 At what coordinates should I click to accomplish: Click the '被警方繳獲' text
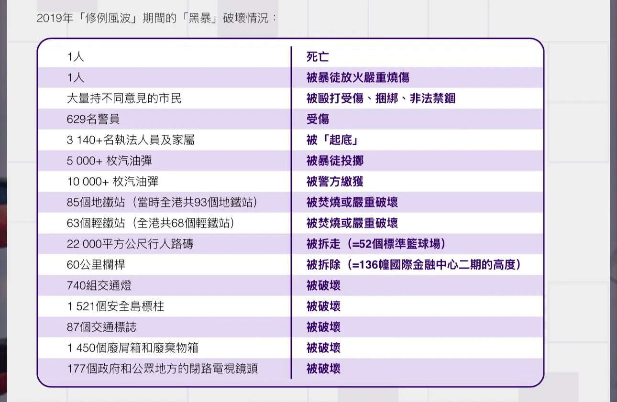(335, 182)
